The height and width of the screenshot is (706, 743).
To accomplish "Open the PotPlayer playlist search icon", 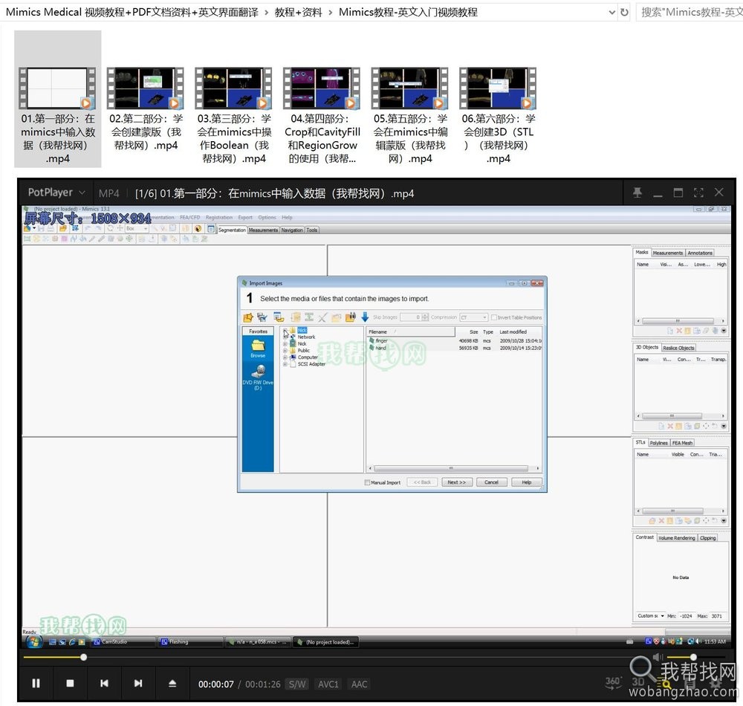I will click(x=666, y=684).
